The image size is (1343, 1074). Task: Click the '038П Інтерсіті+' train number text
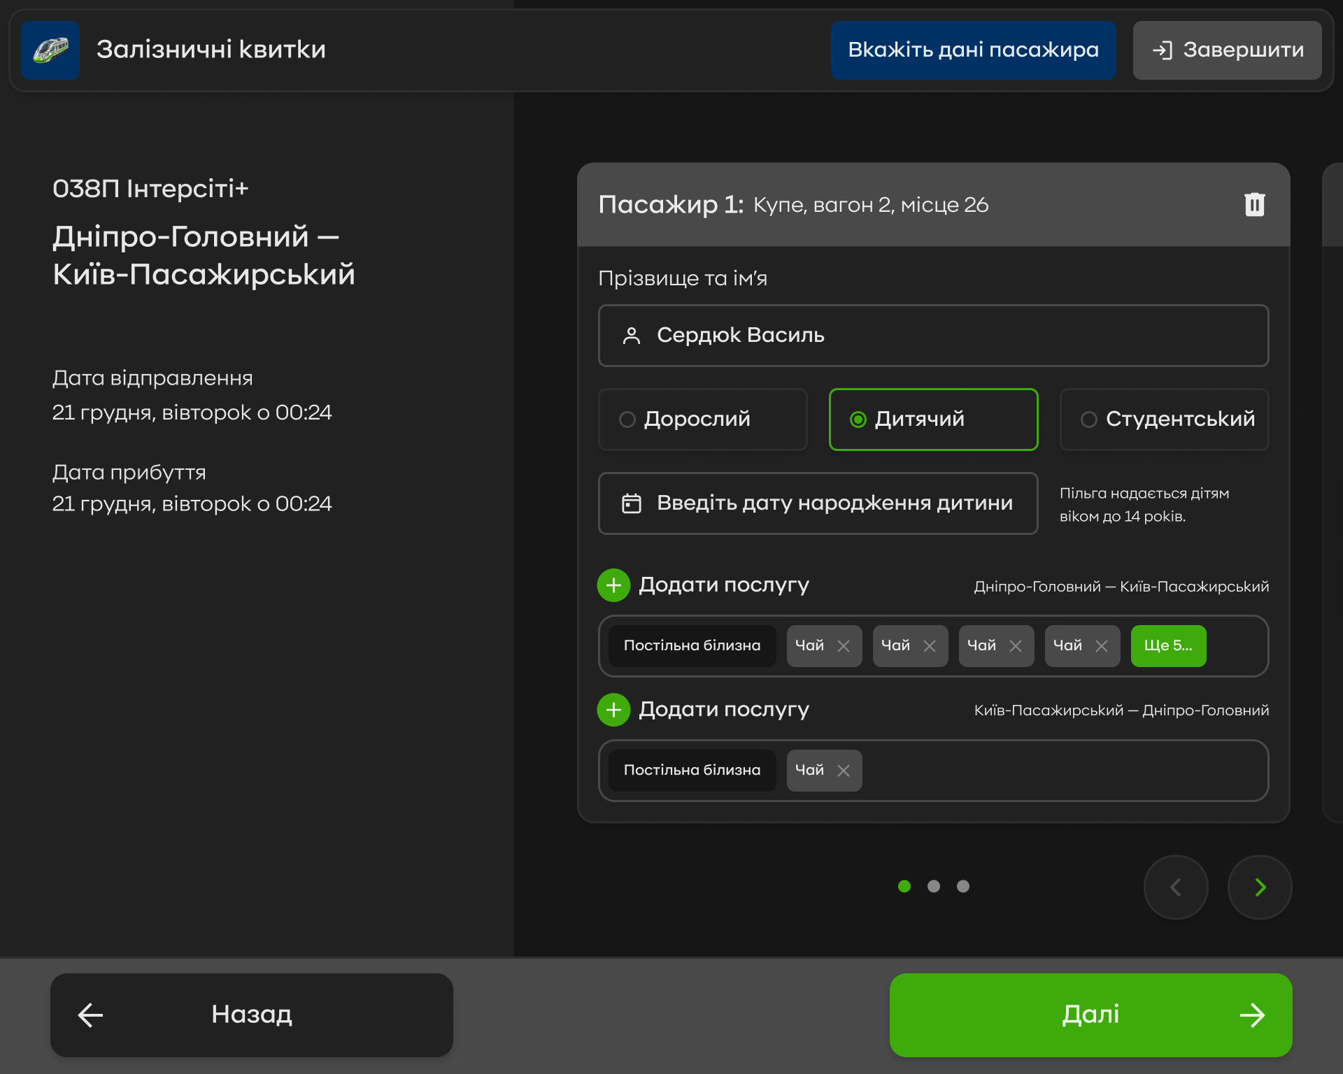click(x=150, y=189)
